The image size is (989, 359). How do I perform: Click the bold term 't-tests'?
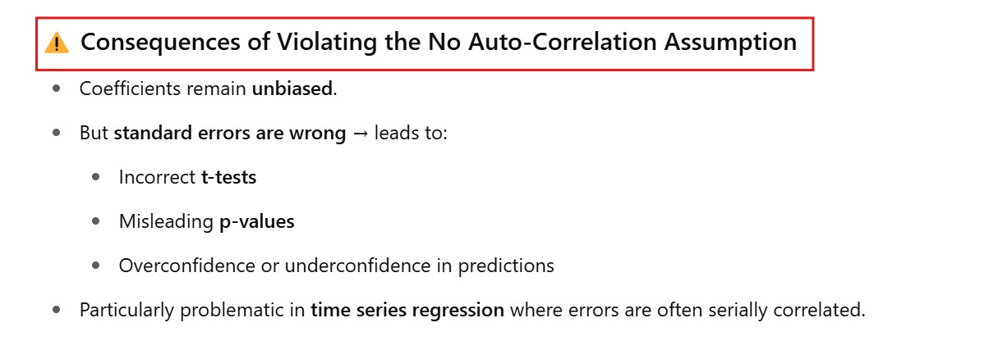[228, 177]
